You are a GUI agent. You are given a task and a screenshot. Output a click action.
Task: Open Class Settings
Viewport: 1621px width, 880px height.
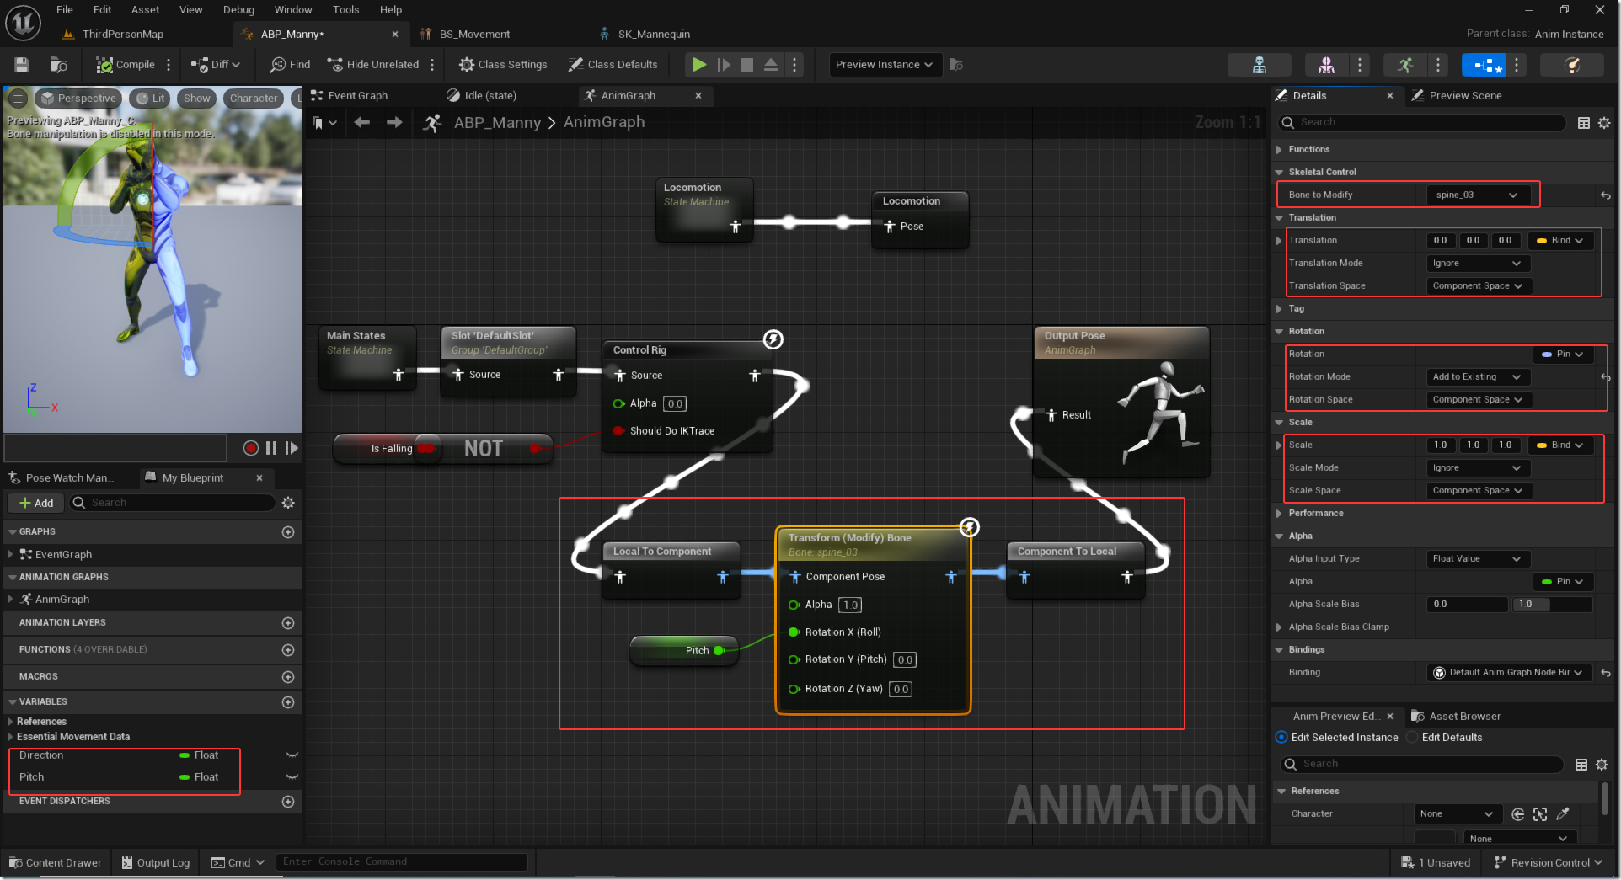pyautogui.click(x=503, y=65)
